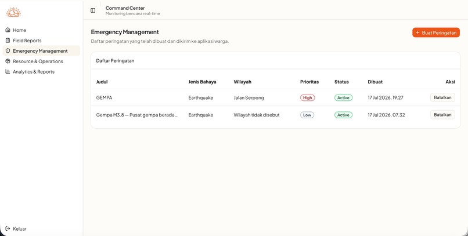
Task: Click the Daftar peringatan description text
Action: pyautogui.click(x=160, y=41)
